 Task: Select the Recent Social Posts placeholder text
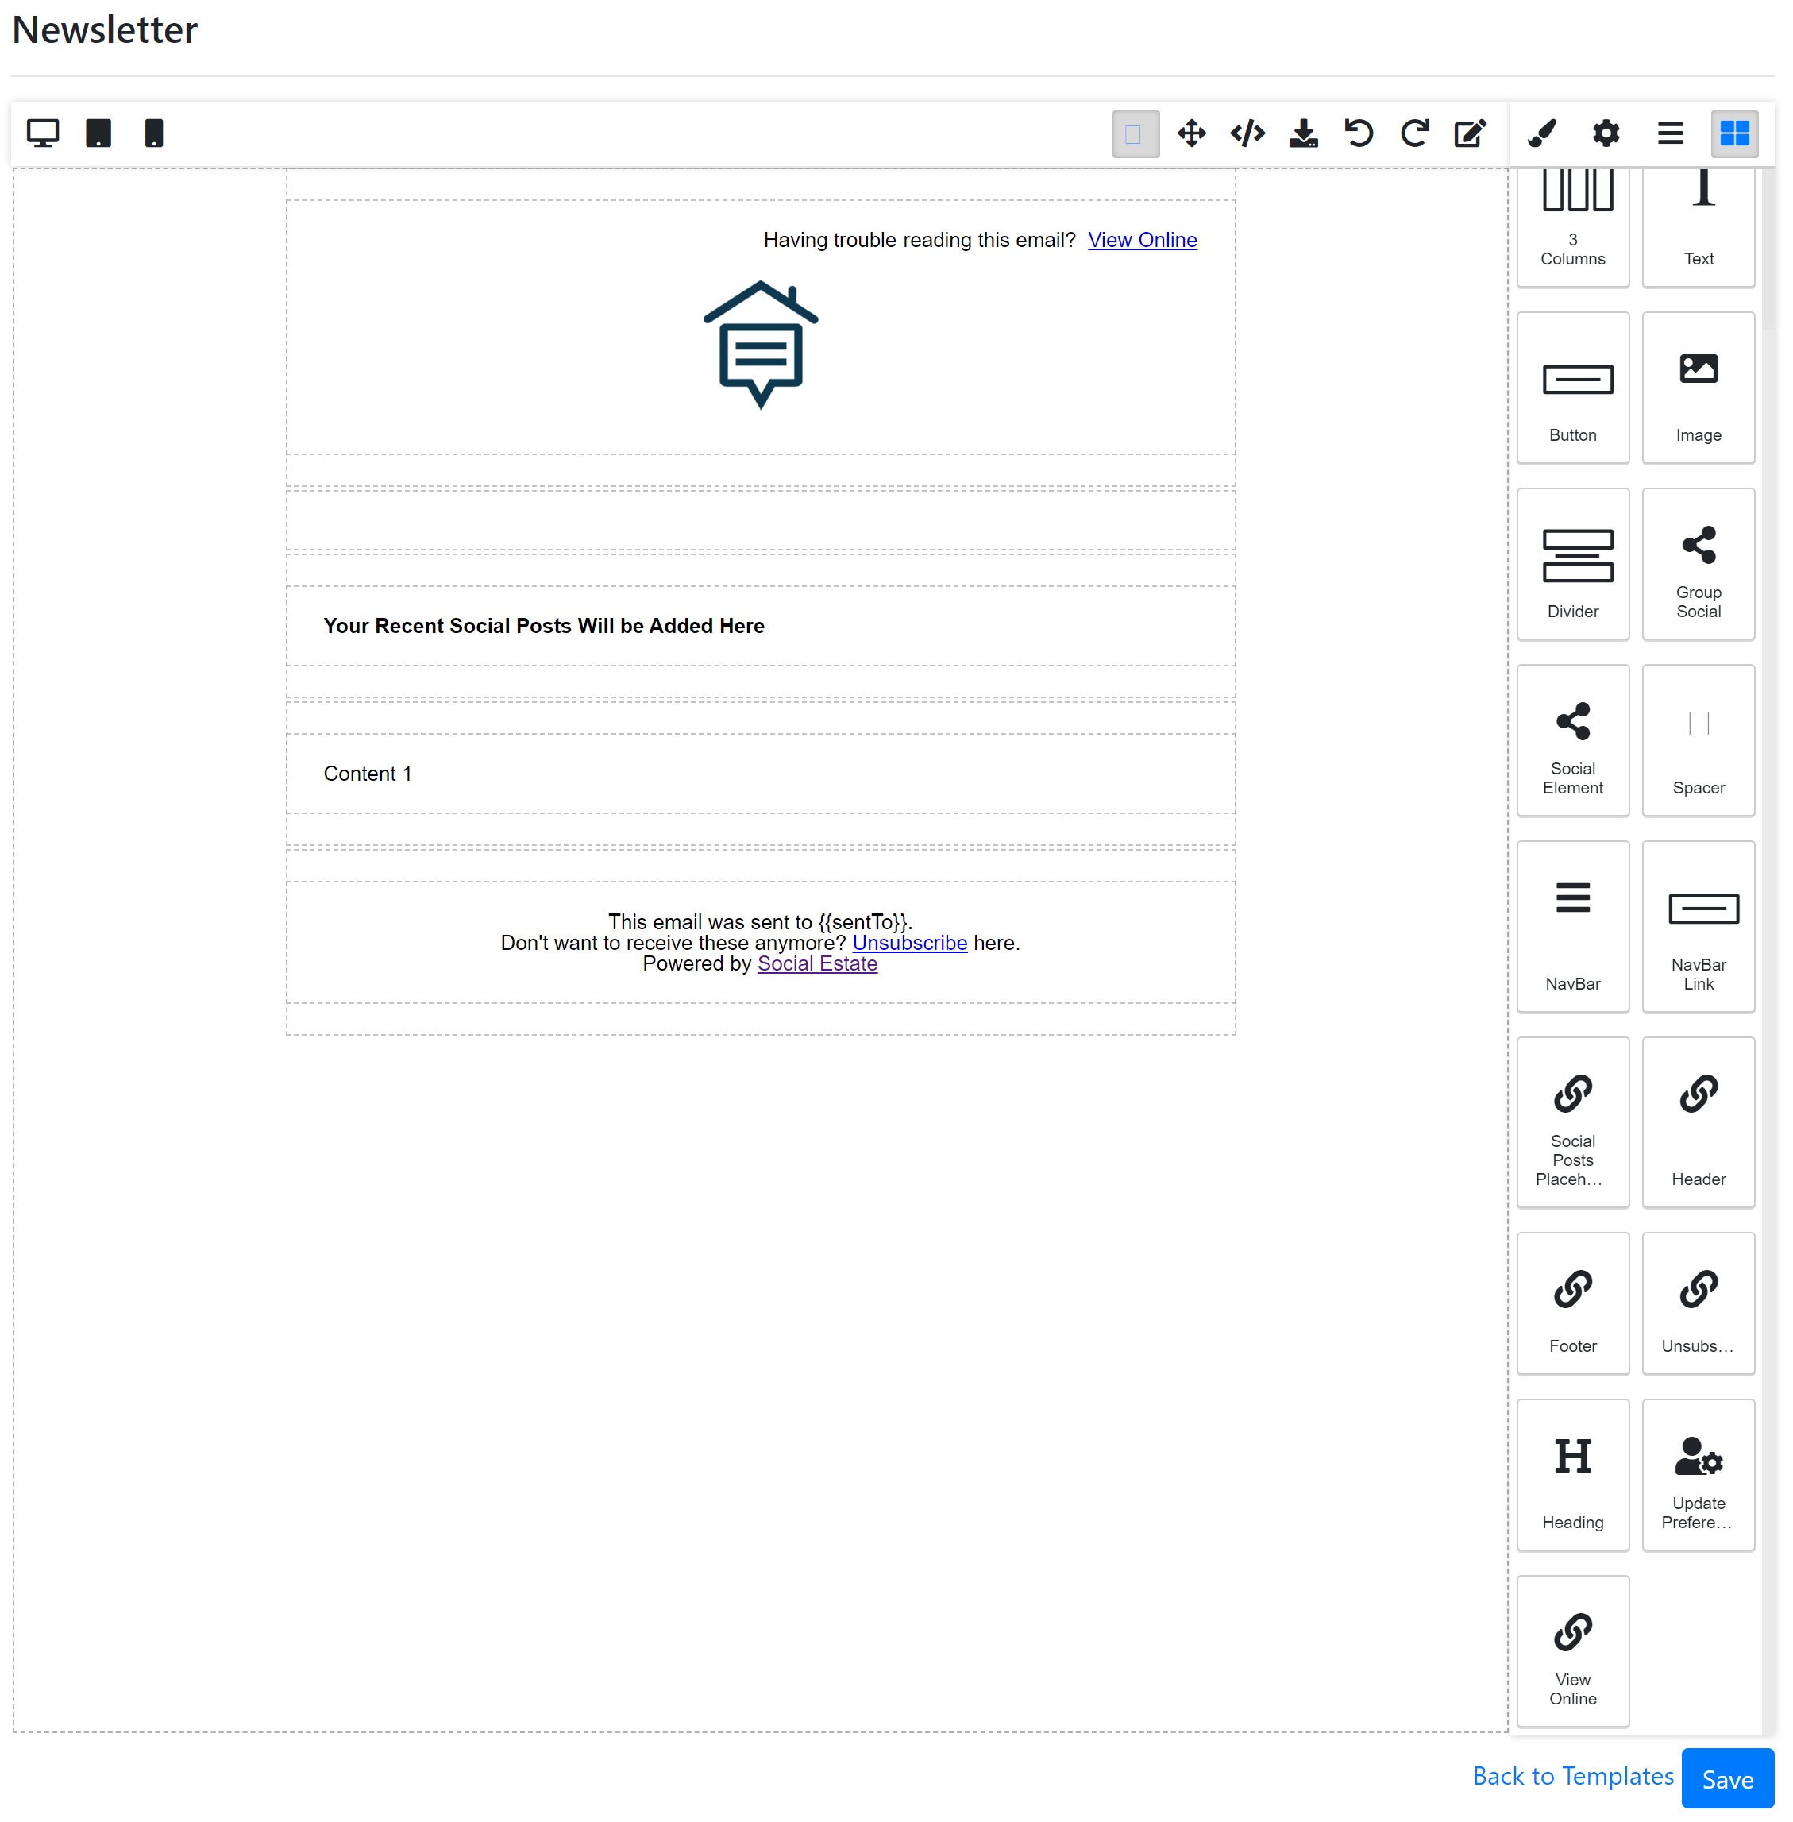click(x=543, y=626)
